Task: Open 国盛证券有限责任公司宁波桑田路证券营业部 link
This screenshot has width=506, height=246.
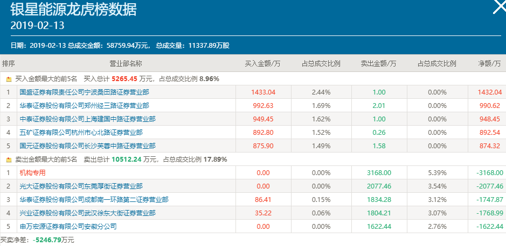Action: coord(84,92)
